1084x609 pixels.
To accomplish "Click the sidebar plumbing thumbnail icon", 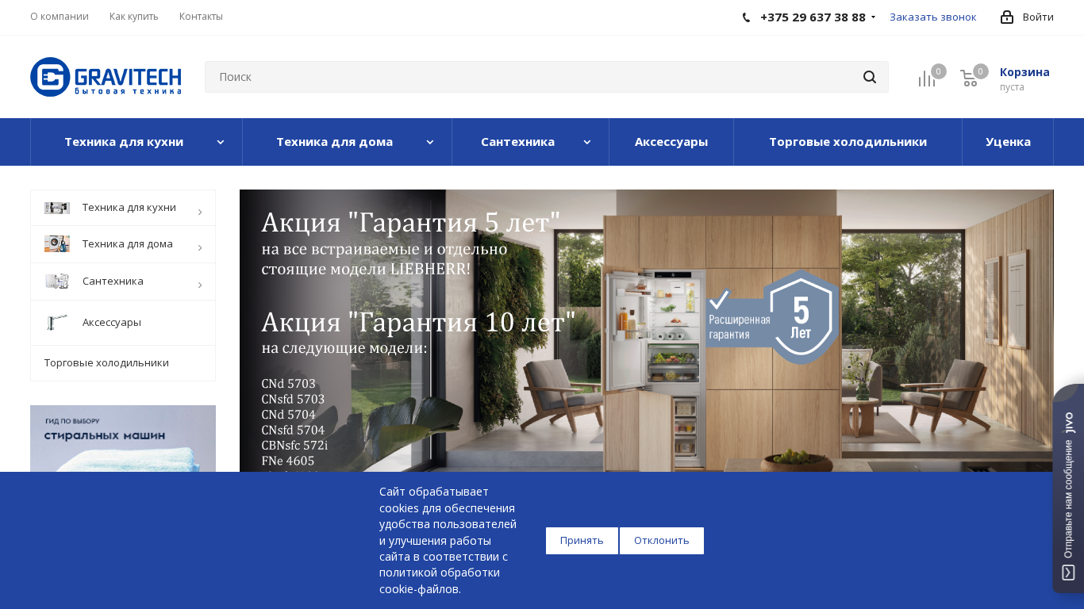I will pos(57,281).
